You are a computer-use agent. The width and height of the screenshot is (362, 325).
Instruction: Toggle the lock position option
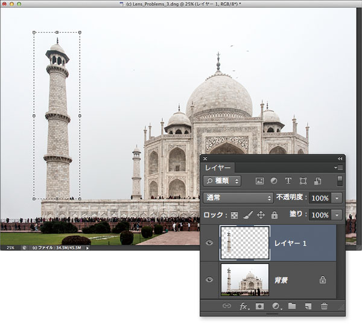[x=261, y=215]
